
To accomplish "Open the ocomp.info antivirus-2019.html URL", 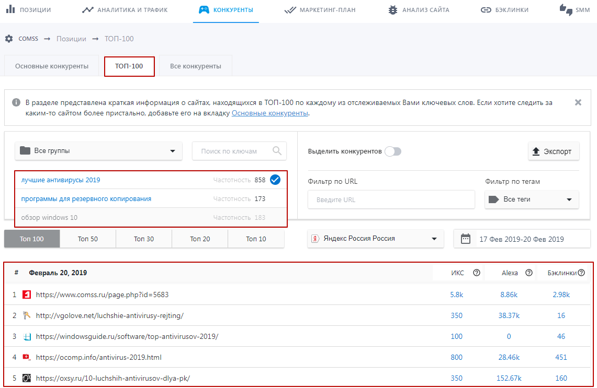I will pos(98,357).
